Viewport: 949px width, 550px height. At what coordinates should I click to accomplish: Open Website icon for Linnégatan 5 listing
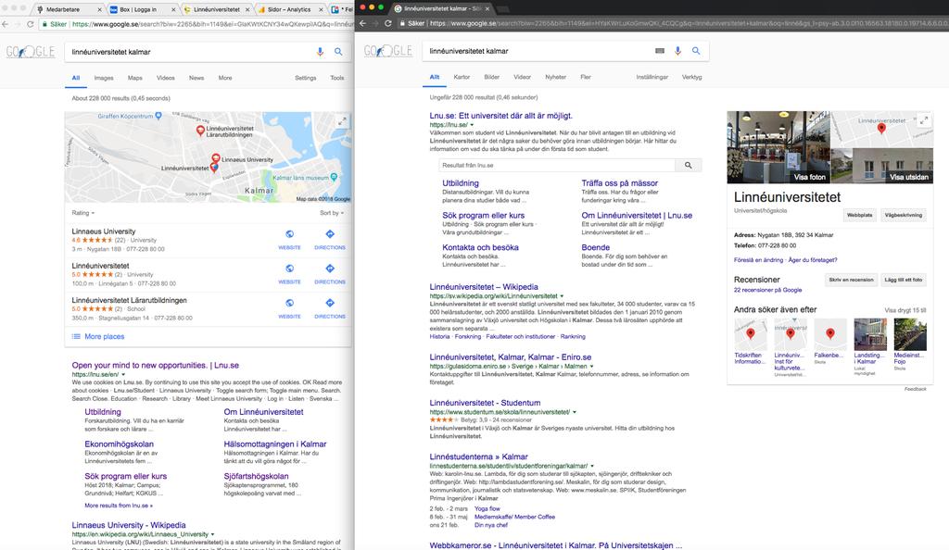tap(289, 269)
